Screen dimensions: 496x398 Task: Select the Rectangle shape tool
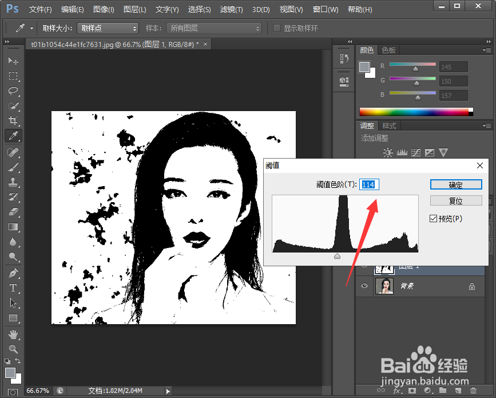click(x=13, y=318)
